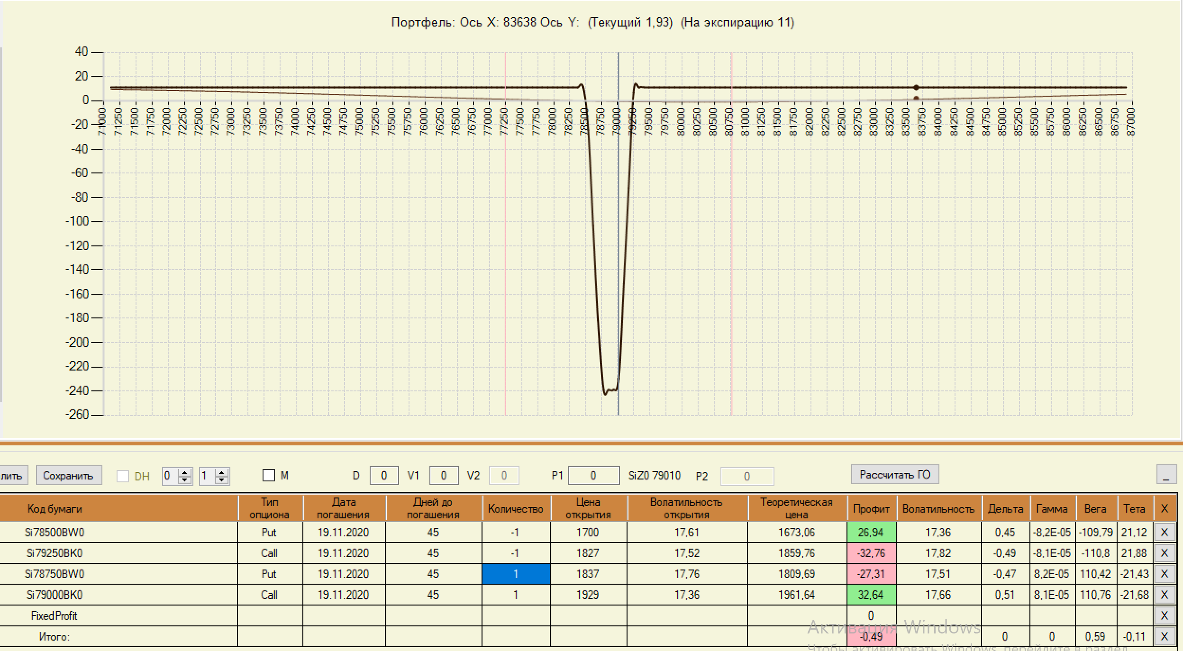Screen dimensions: 1183x651
Task: Enable the M checkbox
Action: [269, 475]
